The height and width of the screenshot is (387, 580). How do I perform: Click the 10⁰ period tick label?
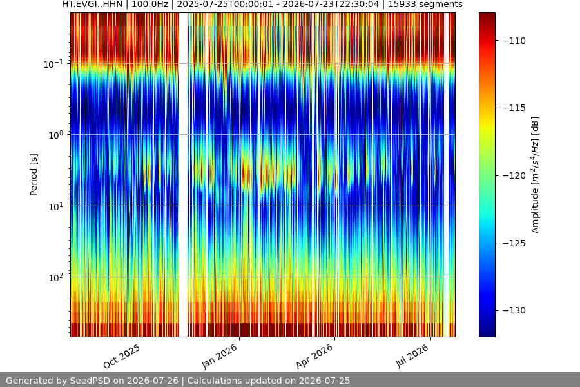56,135
